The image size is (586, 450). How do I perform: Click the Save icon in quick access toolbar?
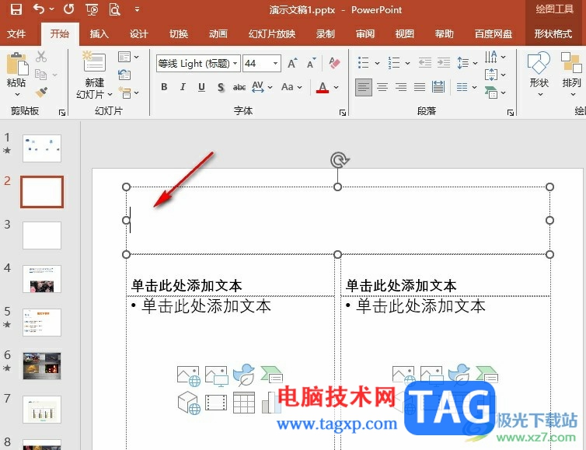pyautogui.click(x=16, y=9)
